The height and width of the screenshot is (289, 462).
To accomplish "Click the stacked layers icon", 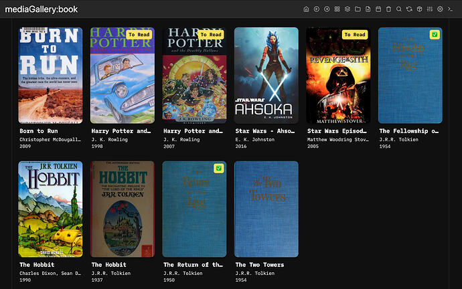I will [348, 9].
